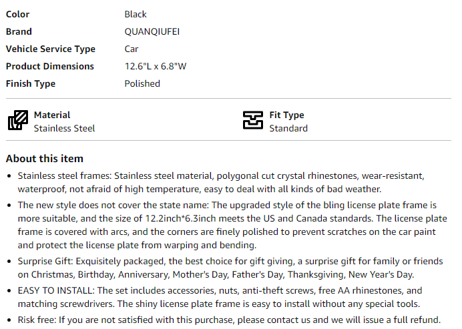Click the EASY TO INSTALL bullet text

[220, 297]
